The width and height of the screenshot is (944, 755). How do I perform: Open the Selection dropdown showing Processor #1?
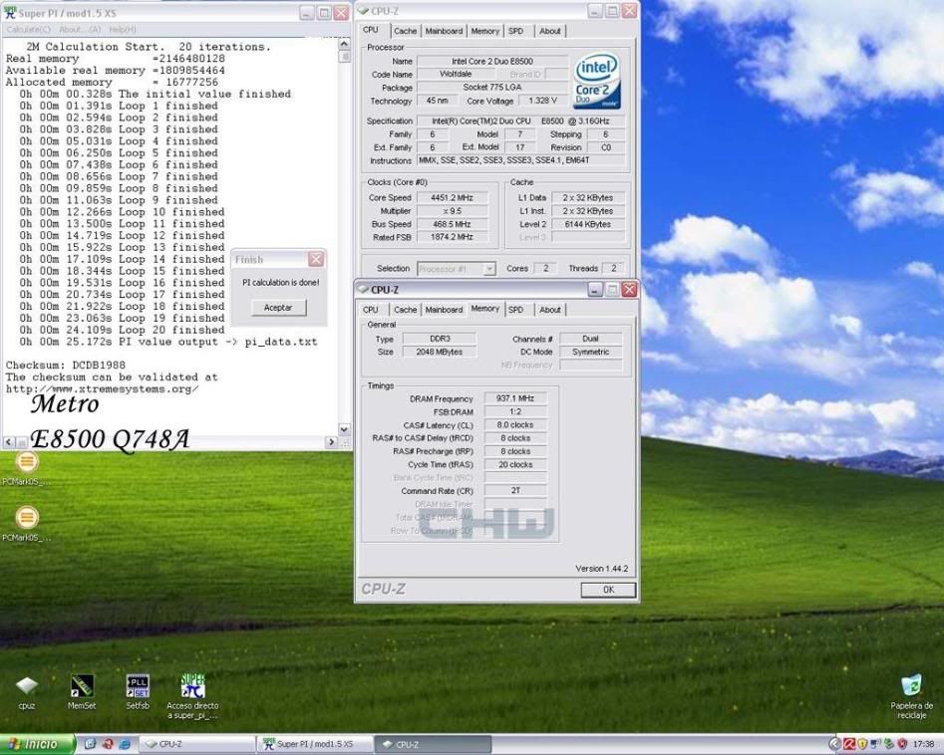(x=457, y=269)
